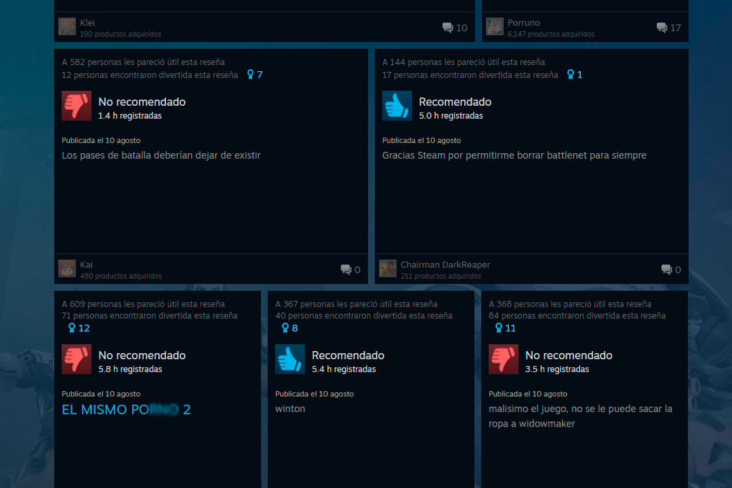Visit Chairman DarkReaper's profile name link
Viewport: 732px width, 488px height.
pos(445,264)
